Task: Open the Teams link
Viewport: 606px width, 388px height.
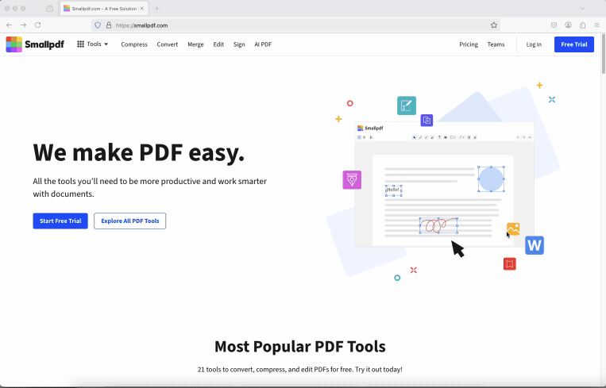Action: [496, 44]
